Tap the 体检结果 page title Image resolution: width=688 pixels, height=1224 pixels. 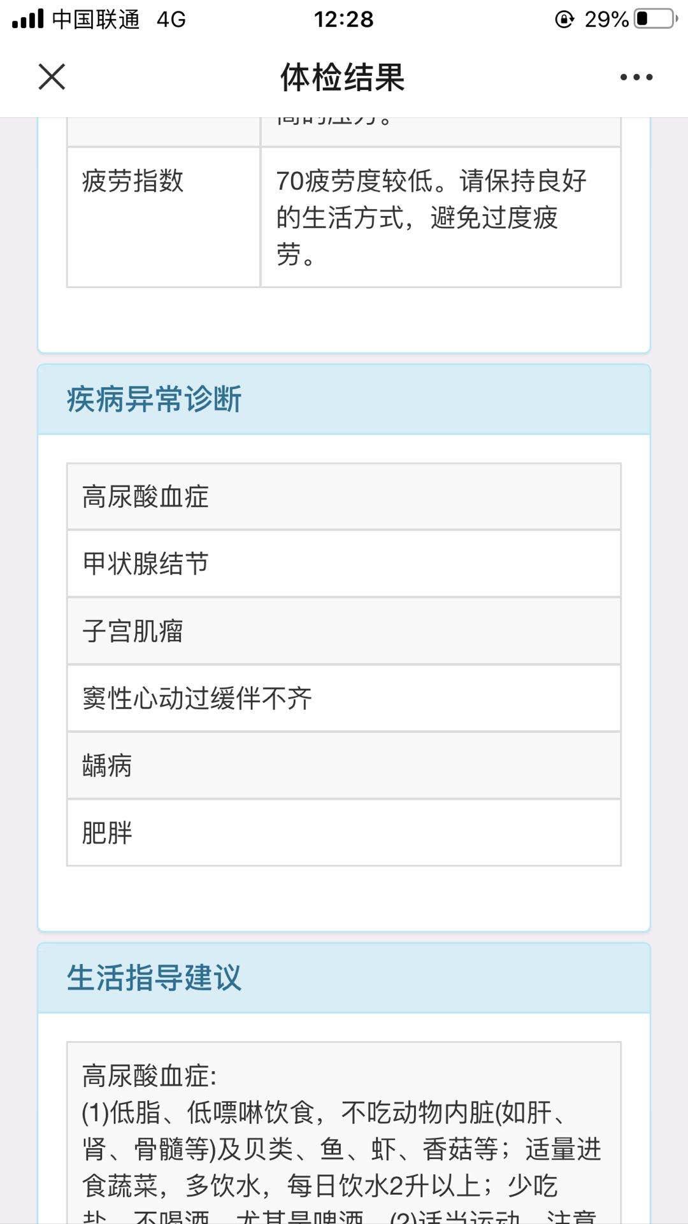click(x=344, y=77)
